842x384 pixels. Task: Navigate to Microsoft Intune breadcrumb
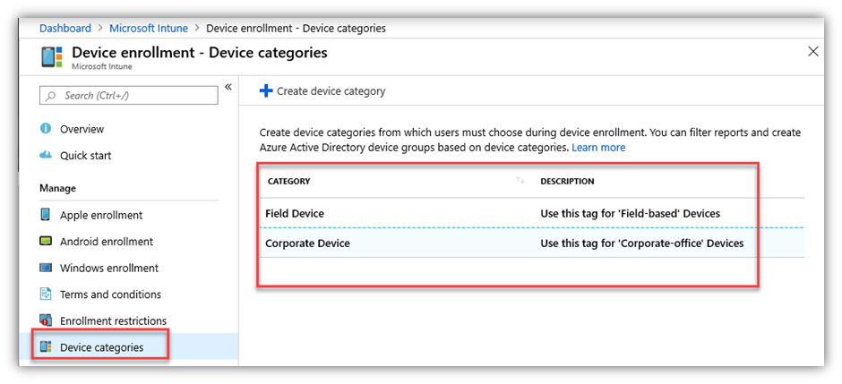[x=149, y=29]
